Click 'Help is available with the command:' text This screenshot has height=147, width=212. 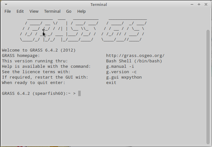(46, 66)
